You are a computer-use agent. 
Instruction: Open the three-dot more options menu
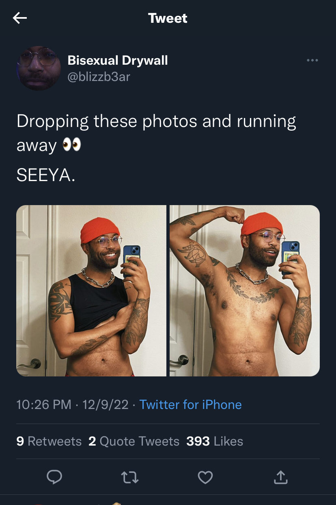[312, 60]
